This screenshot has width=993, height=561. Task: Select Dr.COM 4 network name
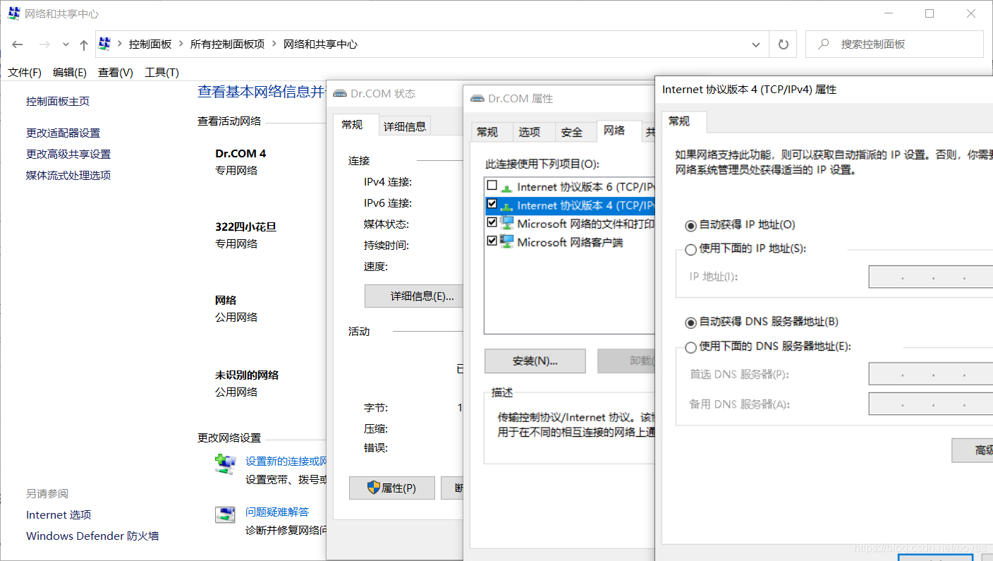240,153
